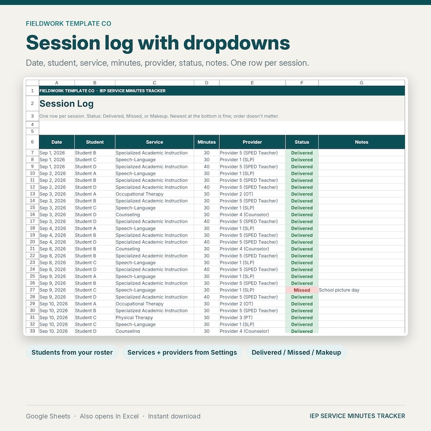Select 'Sep 8, 2026' date in row 21
Viewport: 431px width, 431px height.
(56, 249)
